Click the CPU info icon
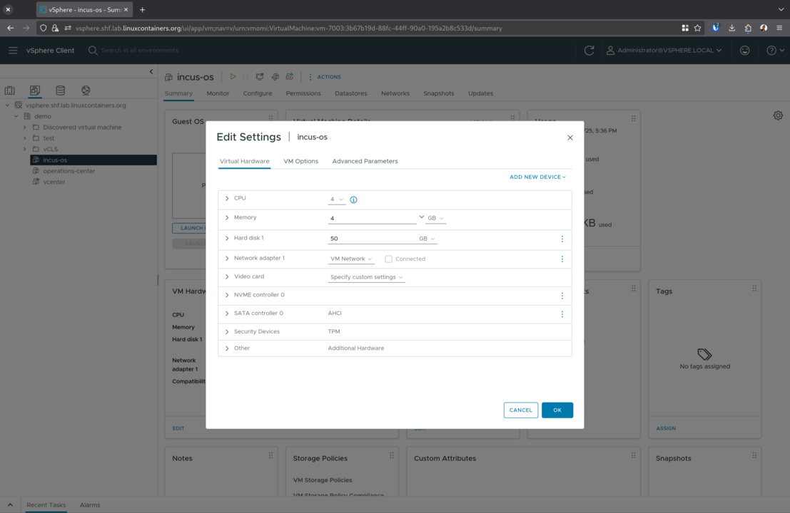Screen dimensions: 790x513 353,199
